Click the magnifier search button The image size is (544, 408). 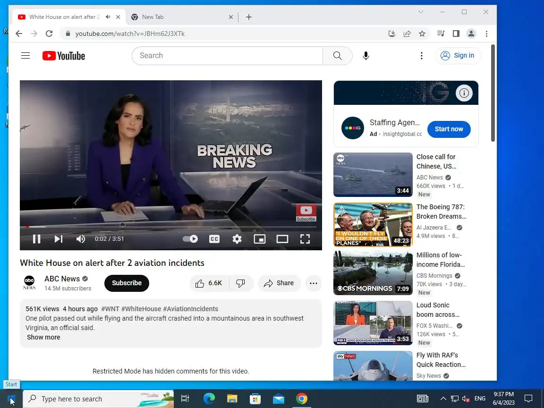(337, 56)
